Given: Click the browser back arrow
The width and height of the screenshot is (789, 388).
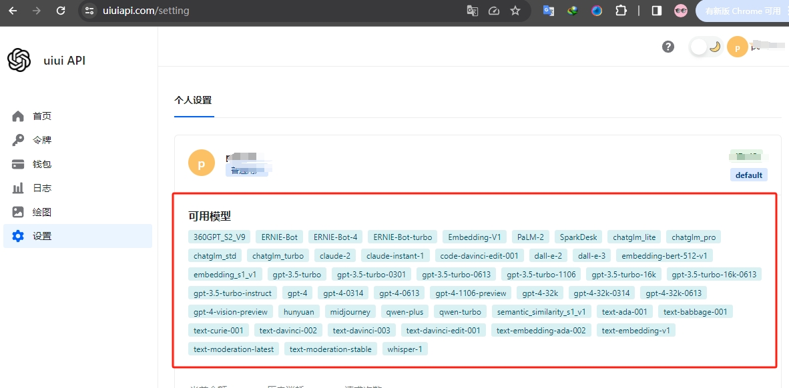Looking at the screenshot, I should tap(13, 11).
